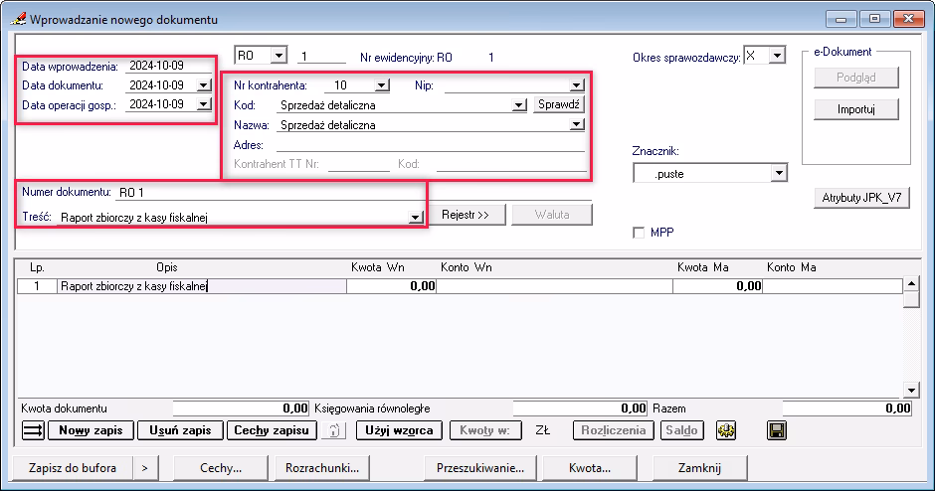The width and height of the screenshot is (935, 491).
Task: Click the padlock icon next to Cechy zapisu
Action: 335,430
